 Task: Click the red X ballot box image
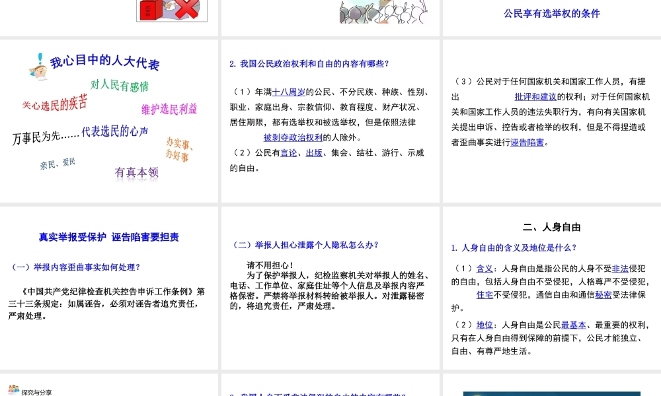click(x=171, y=11)
